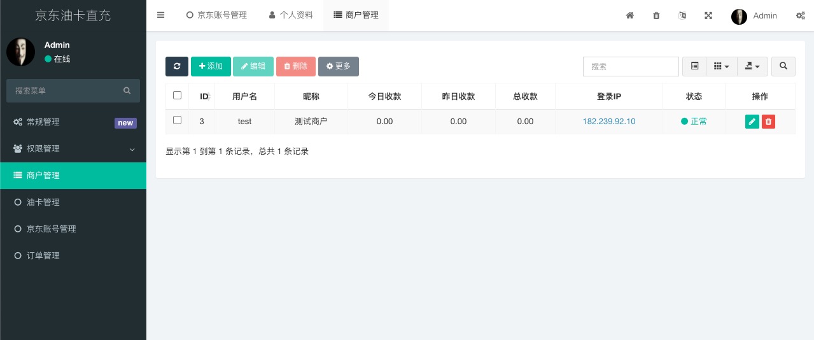Open the settings cogs icon at top right
Image resolution: width=814 pixels, height=340 pixels.
pyautogui.click(x=801, y=15)
